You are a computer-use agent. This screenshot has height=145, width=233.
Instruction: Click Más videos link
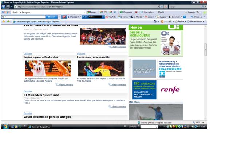[134, 102]
